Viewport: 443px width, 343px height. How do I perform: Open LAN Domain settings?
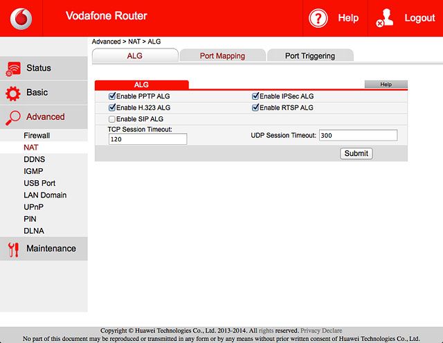[x=45, y=195]
